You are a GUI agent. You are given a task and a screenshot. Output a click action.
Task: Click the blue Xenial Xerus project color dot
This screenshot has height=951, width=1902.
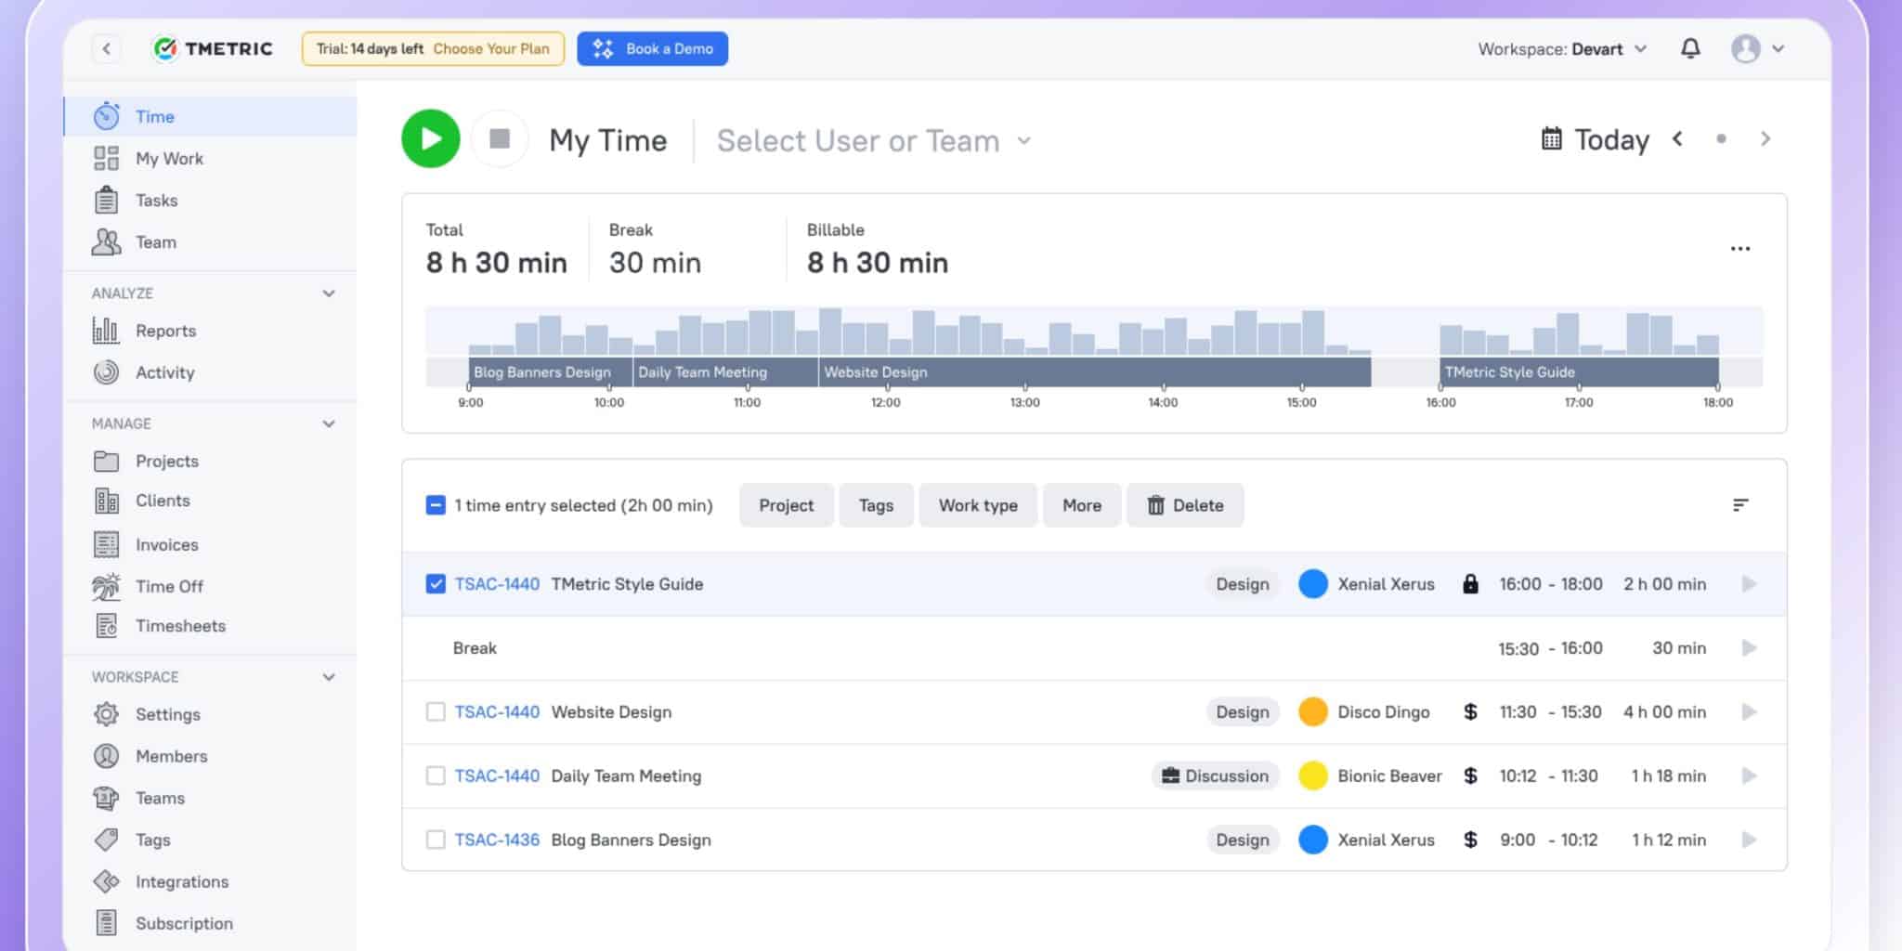point(1312,584)
